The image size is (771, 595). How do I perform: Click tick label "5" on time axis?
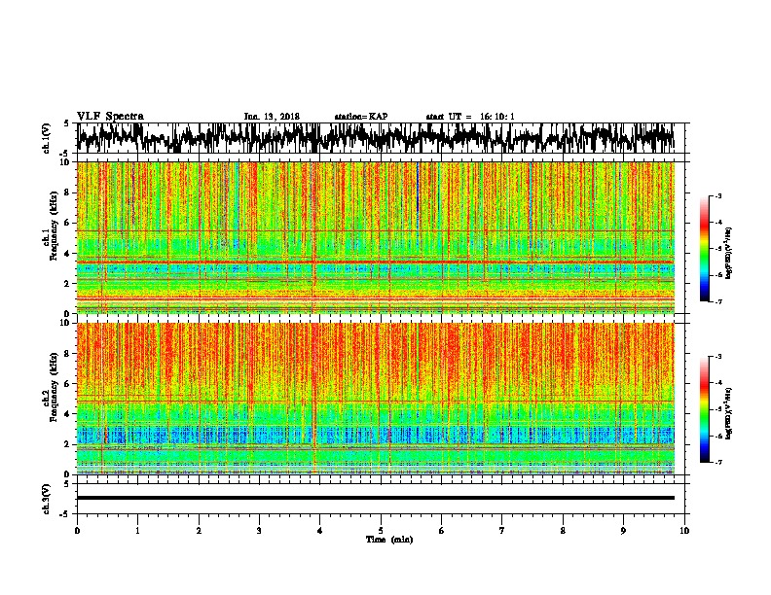point(381,531)
